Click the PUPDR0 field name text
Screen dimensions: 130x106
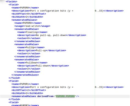click(24, 8)
